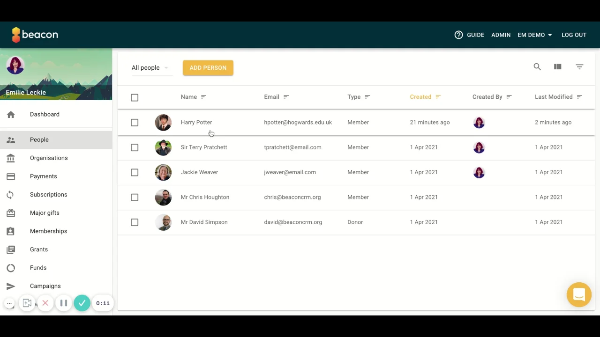The height and width of the screenshot is (337, 600).
Task: Open Subscriptions in the sidebar
Action: pos(56,194)
